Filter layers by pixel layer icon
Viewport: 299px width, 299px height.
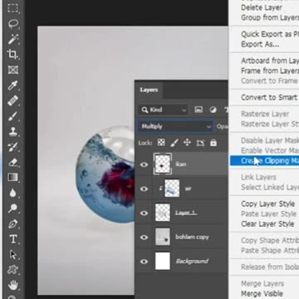click(x=199, y=110)
